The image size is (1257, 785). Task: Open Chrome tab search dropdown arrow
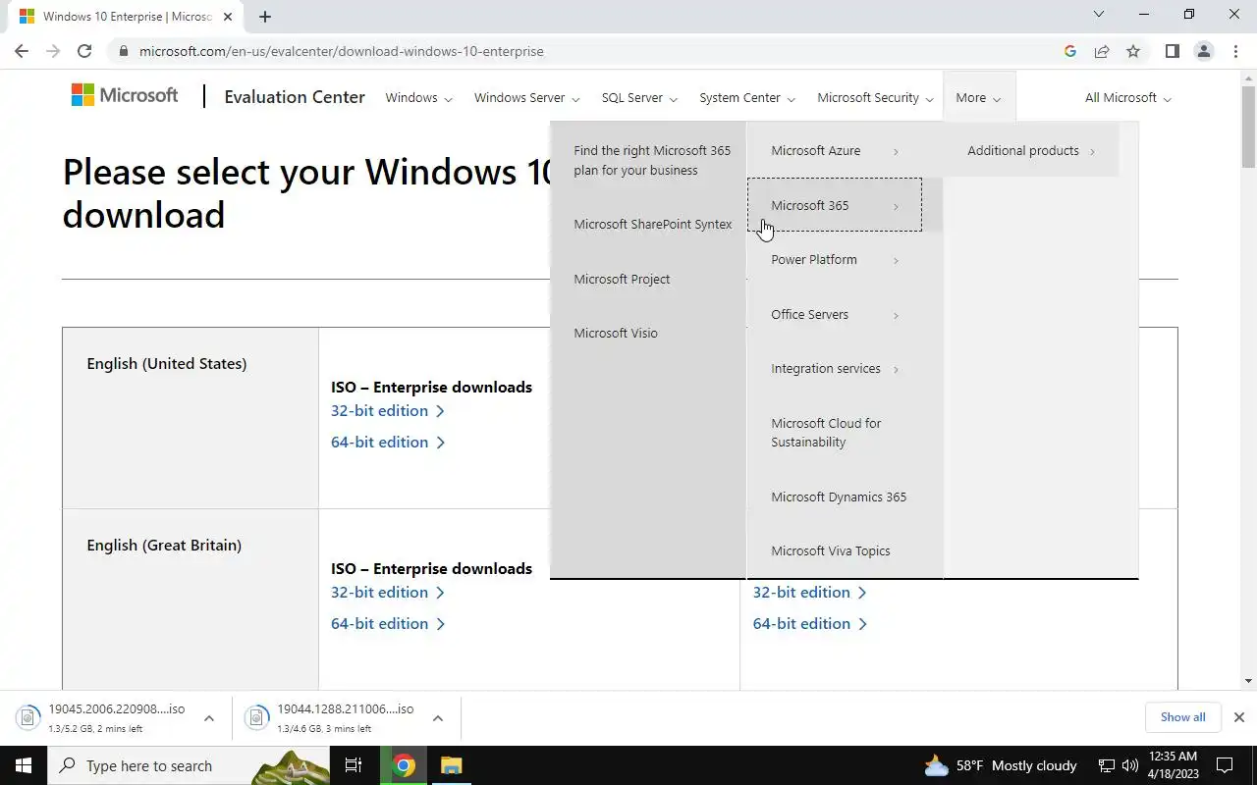coord(1099,15)
